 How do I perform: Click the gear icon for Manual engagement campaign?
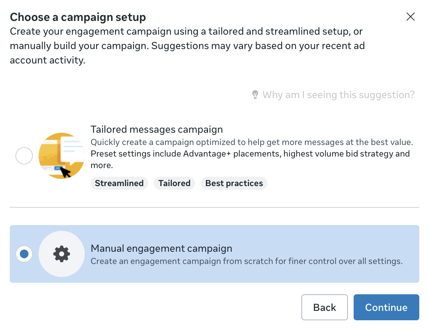[62, 254]
